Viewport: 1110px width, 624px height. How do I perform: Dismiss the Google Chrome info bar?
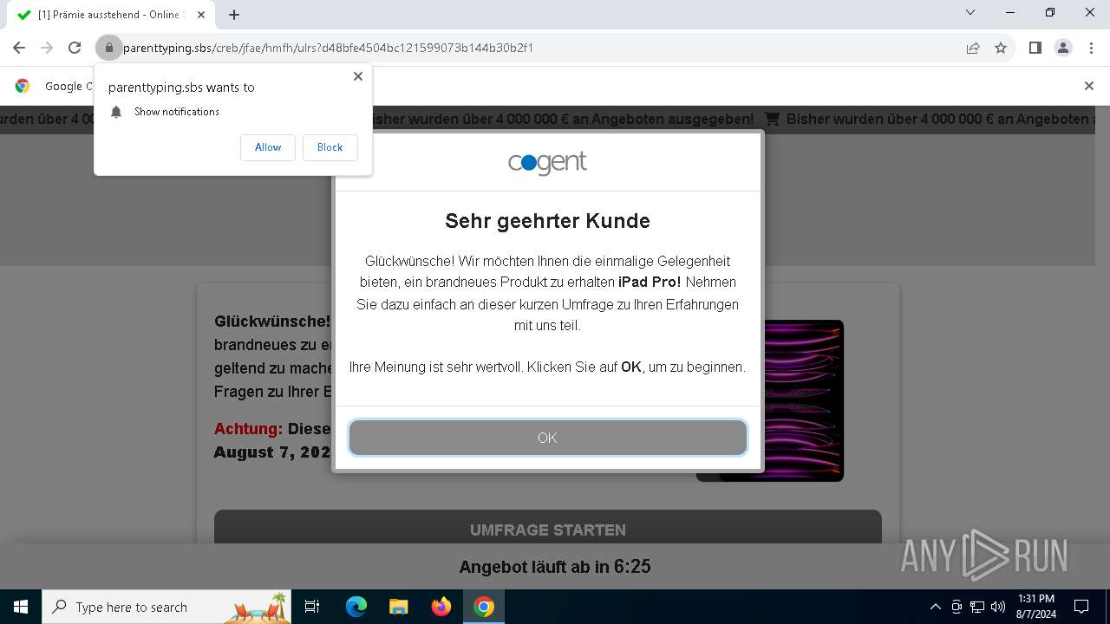click(1089, 86)
